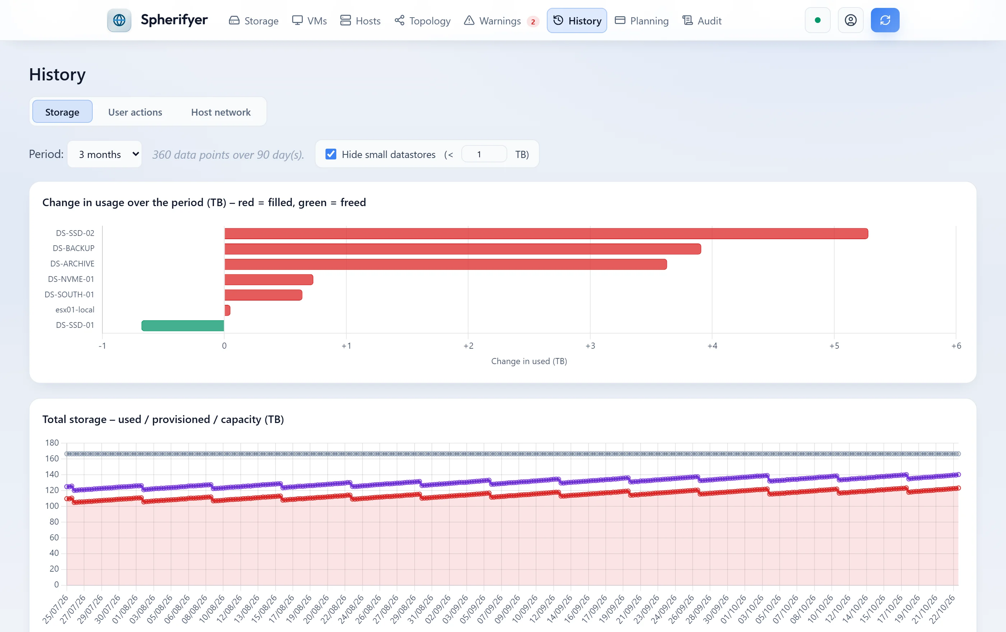Image resolution: width=1006 pixels, height=632 pixels.
Task: Click the DS-ARCHIVE red bar
Action: pos(446,264)
